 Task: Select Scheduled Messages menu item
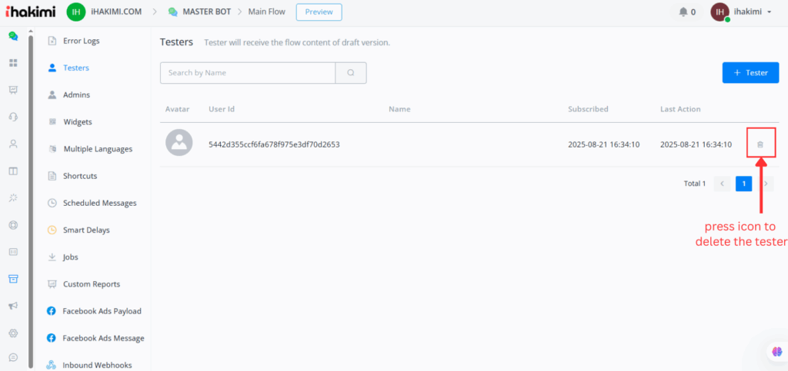[x=99, y=203]
